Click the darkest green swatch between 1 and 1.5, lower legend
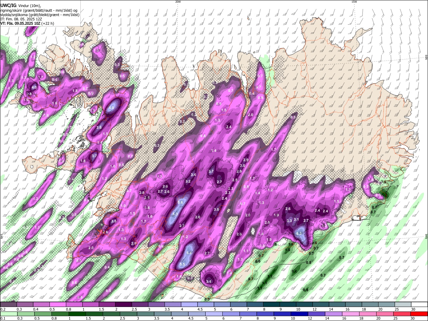 [77, 314]
